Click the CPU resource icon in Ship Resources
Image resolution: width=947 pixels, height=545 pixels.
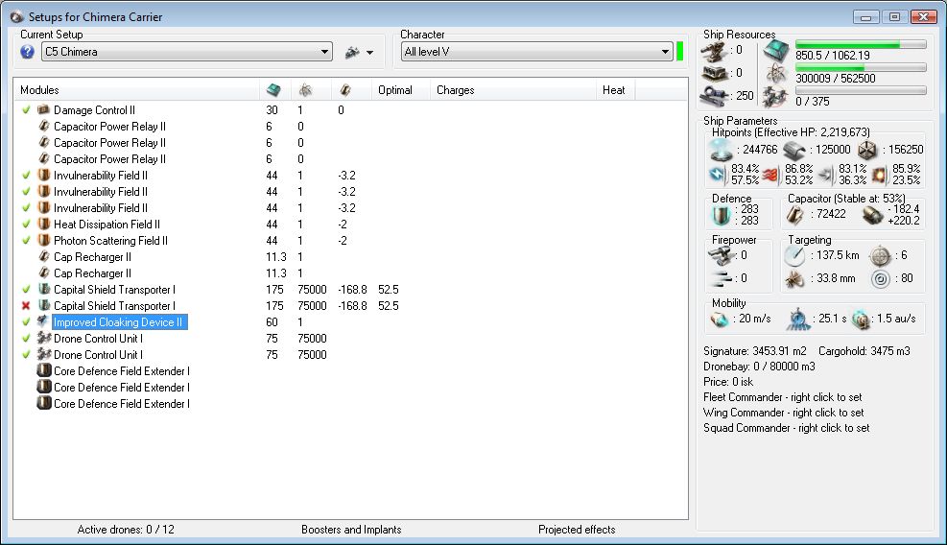tap(775, 51)
